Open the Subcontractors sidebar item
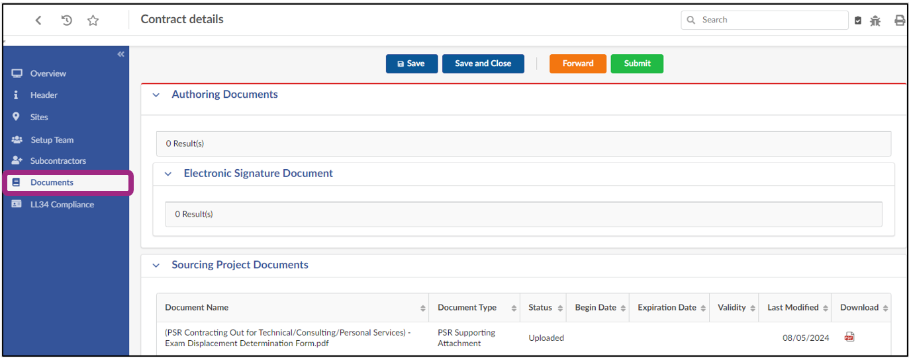 point(58,161)
